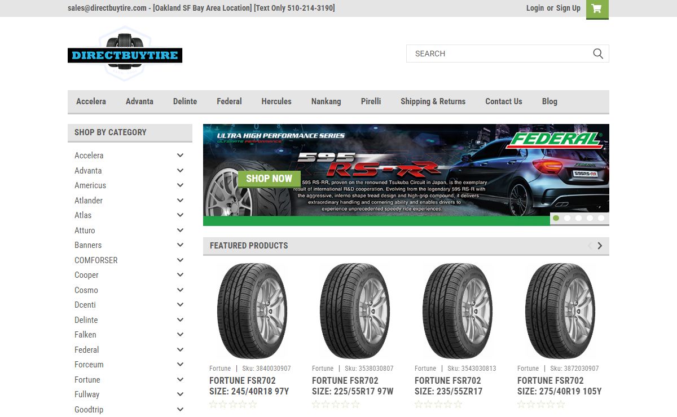Image resolution: width=677 pixels, height=417 pixels.
Task: Expand the COMFORSER category chevron
Action: [180, 260]
